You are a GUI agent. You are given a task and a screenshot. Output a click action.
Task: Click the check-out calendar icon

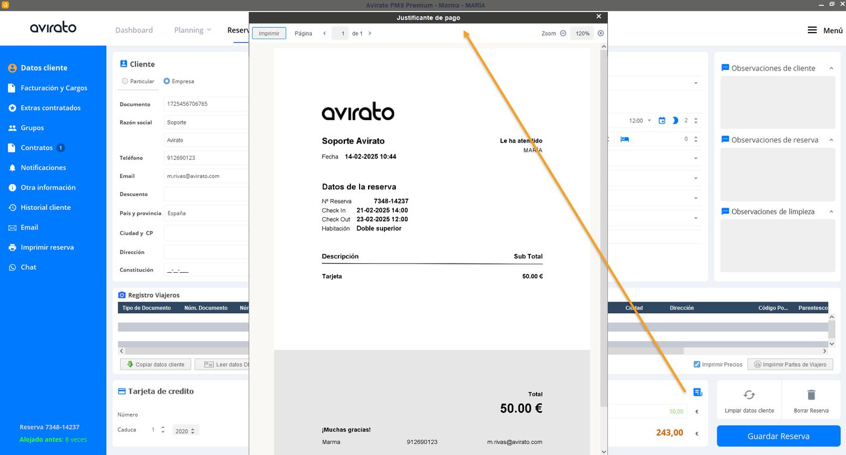(x=662, y=121)
